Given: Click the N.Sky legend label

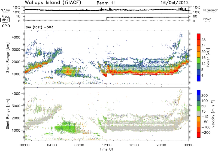Looking at the screenshot, I should point(5,10).
